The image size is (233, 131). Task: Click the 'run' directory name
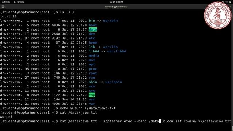click(92, 78)
